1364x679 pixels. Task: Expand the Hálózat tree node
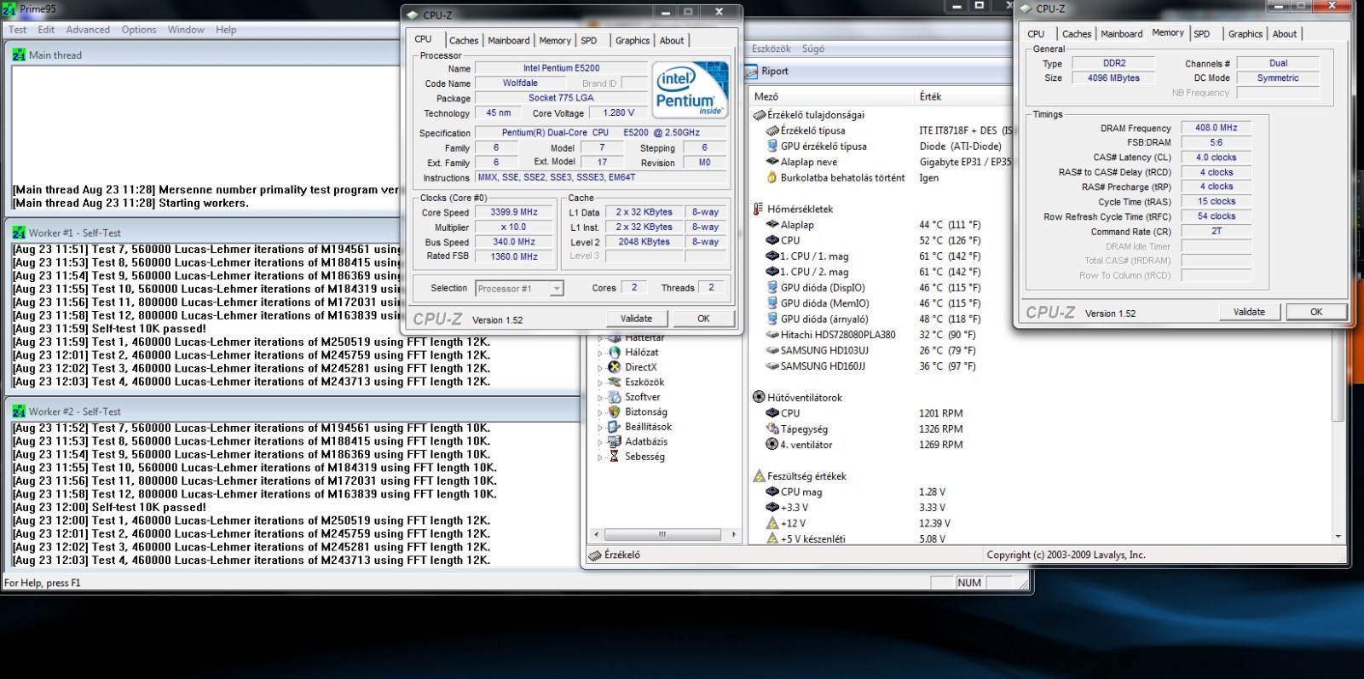click(600, 353)
